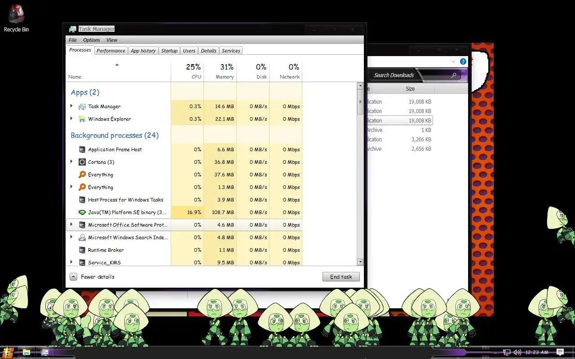Click the process list scrollbar thumb
575x359 pixels.
pyautogui.click(x=360, y=102)
